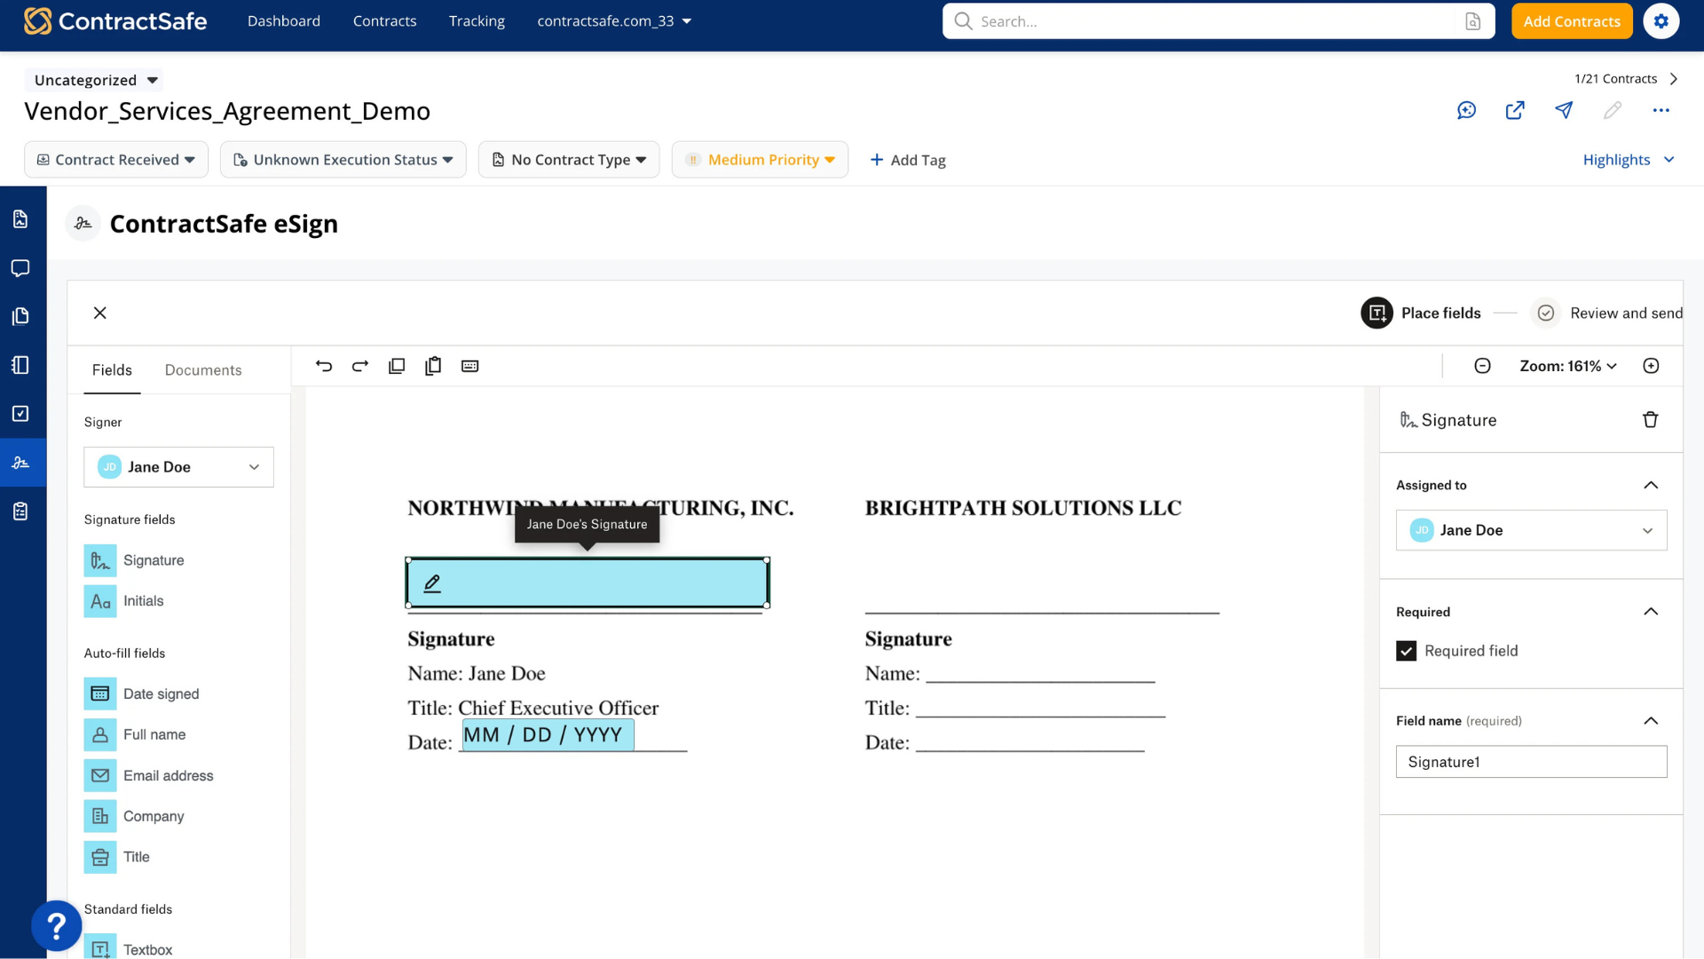Image resolution: width=1704 pixels, height=959 pixels.
Task: Click the copy field icon
Action: 397,366
